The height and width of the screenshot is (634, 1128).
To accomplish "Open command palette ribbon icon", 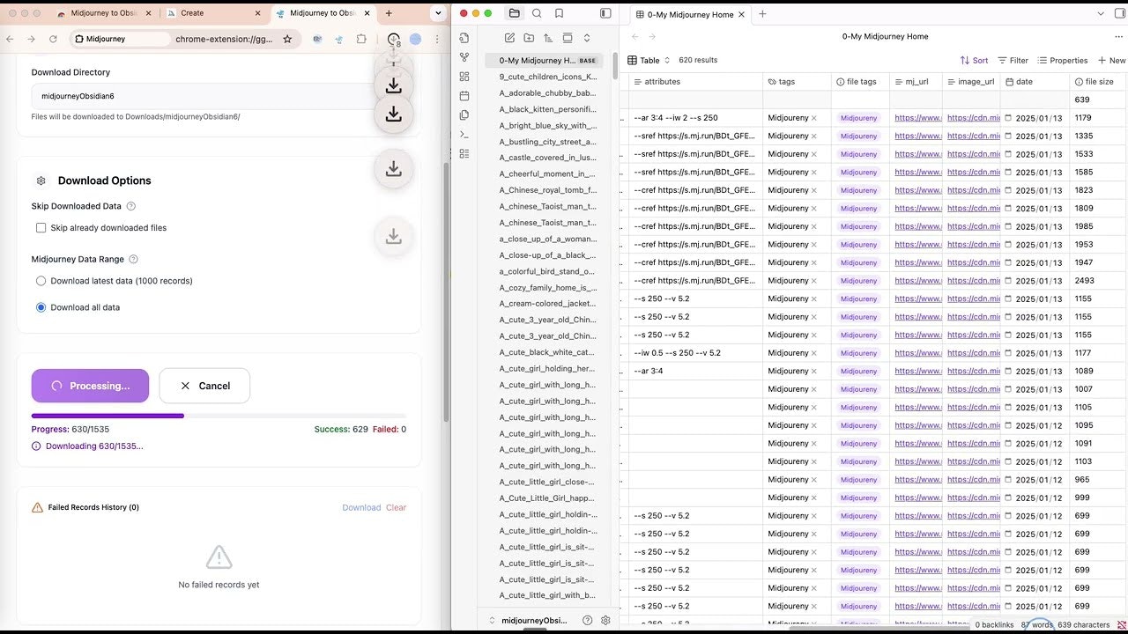I will [x=464, y=135].
